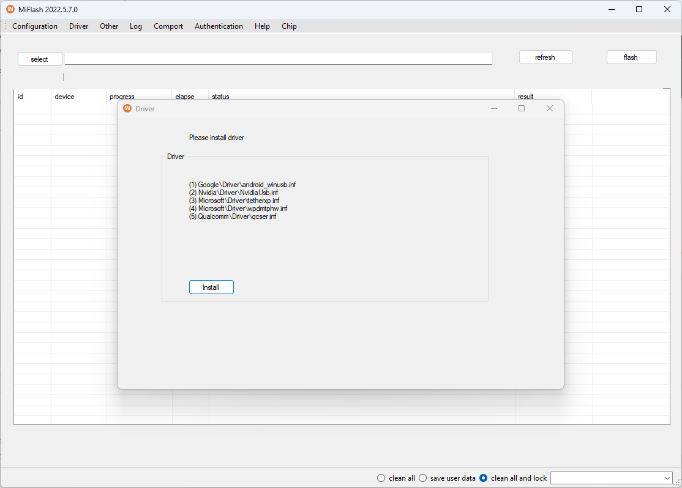Open the Chip menu

click(x=289, y=26)
